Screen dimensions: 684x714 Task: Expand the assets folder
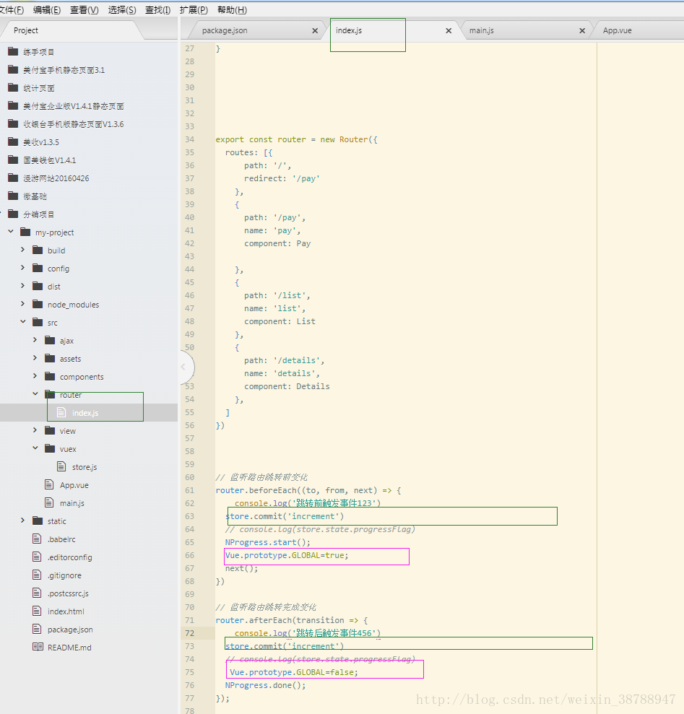pos(35,358)
